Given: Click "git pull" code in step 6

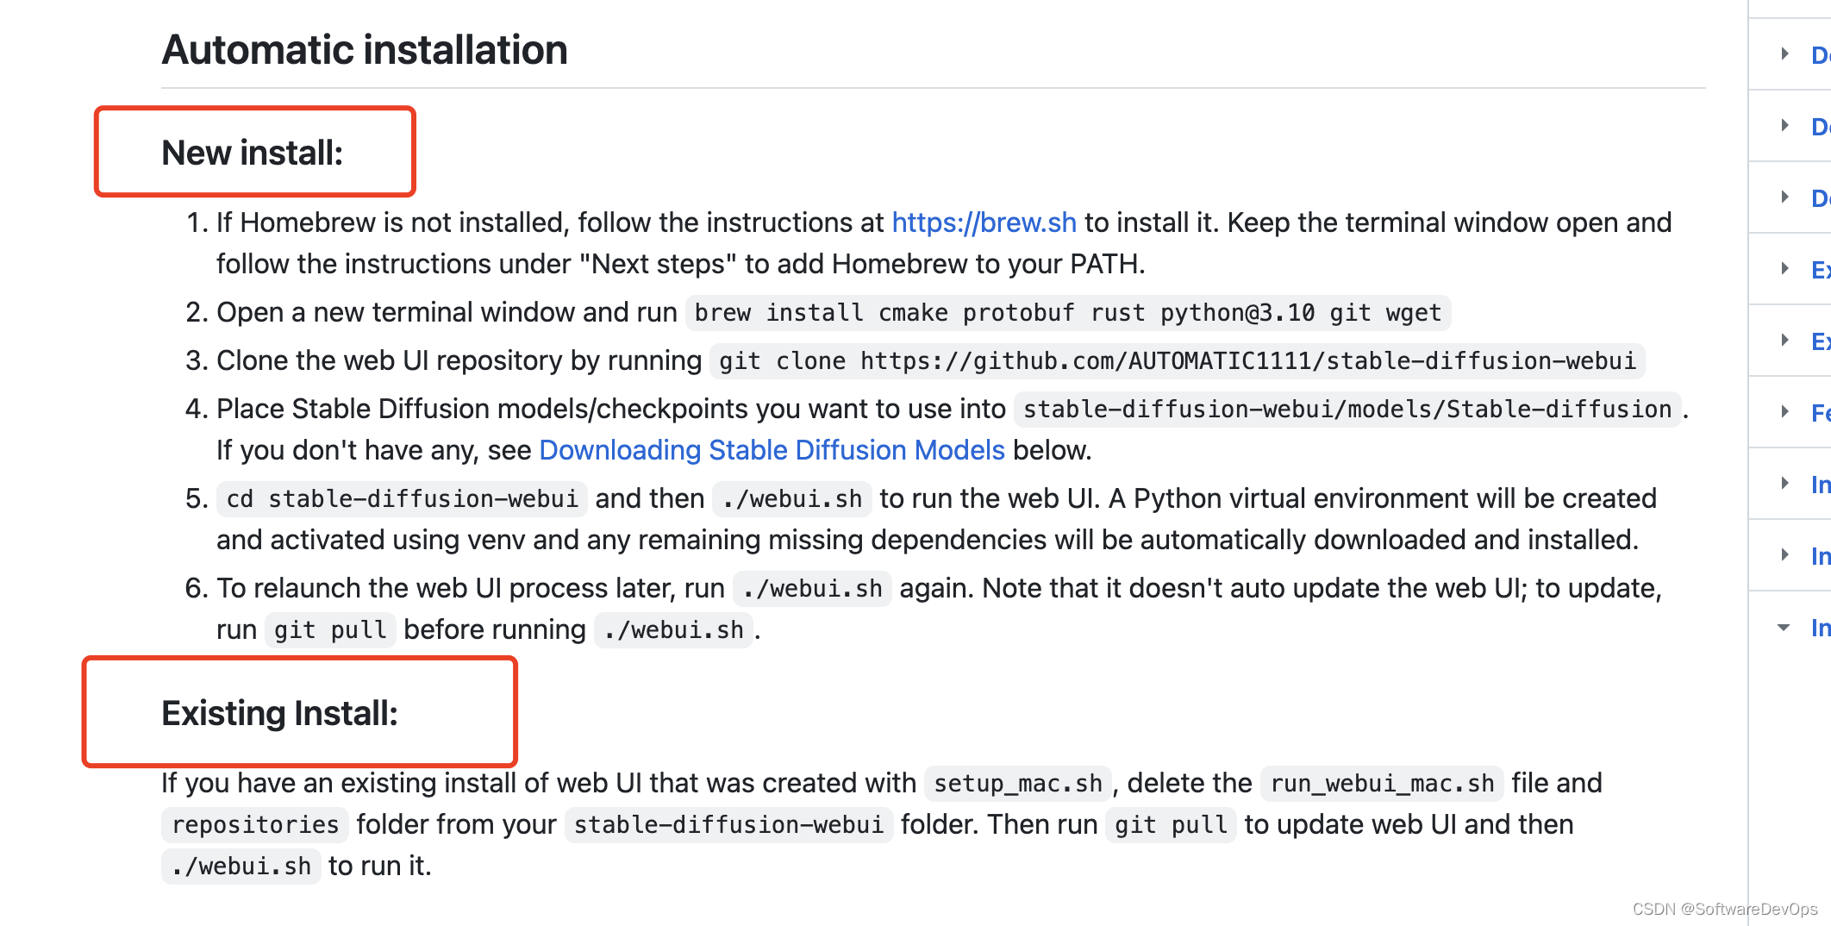Looking at the screenshot, I should pyautogui.click(x=330, y=629).
